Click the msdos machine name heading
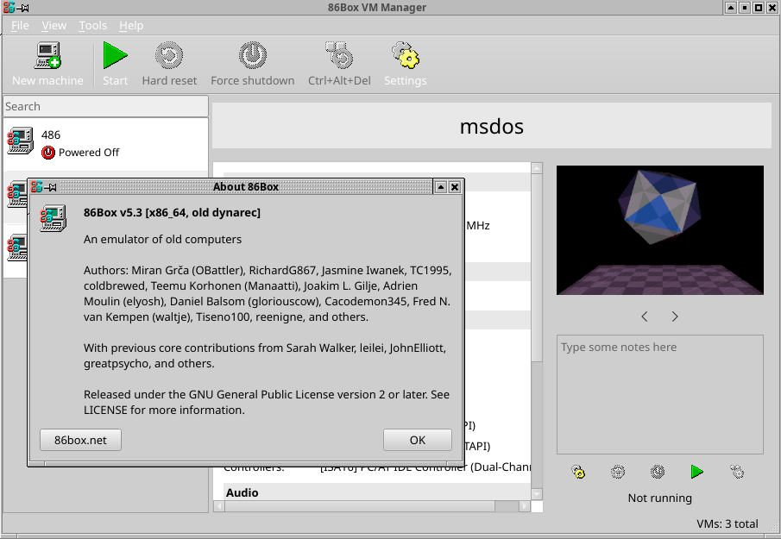 point(492,126)
